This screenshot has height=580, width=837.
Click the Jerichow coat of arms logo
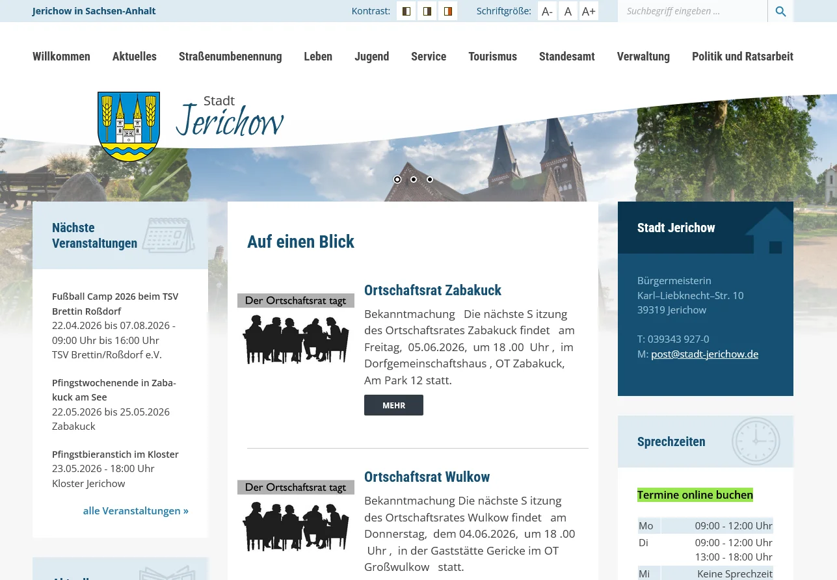(129, 126)
